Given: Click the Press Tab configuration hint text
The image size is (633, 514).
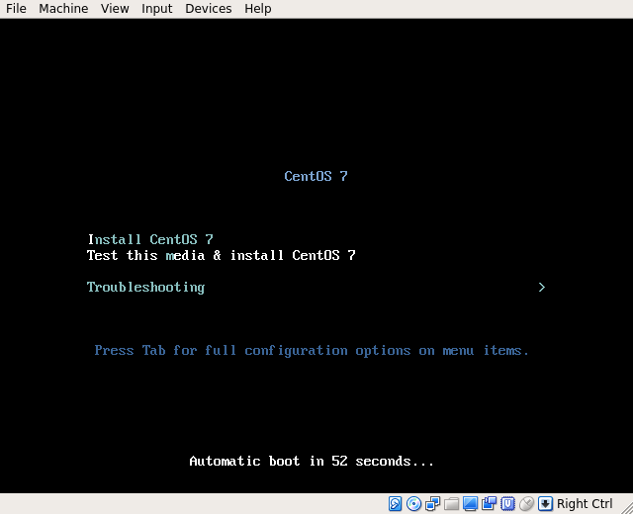Looking at the screenshot, I should pyautogui.click(x=312, y=350).
